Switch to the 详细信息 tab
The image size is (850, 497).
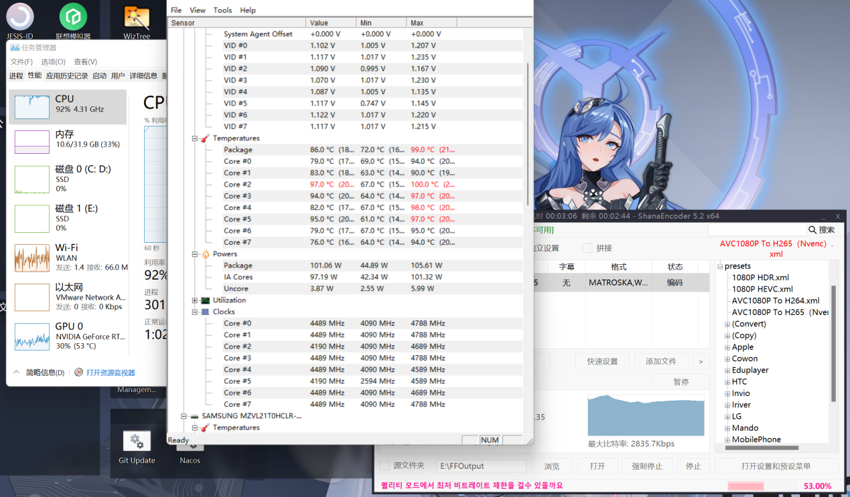coord(143,76)
